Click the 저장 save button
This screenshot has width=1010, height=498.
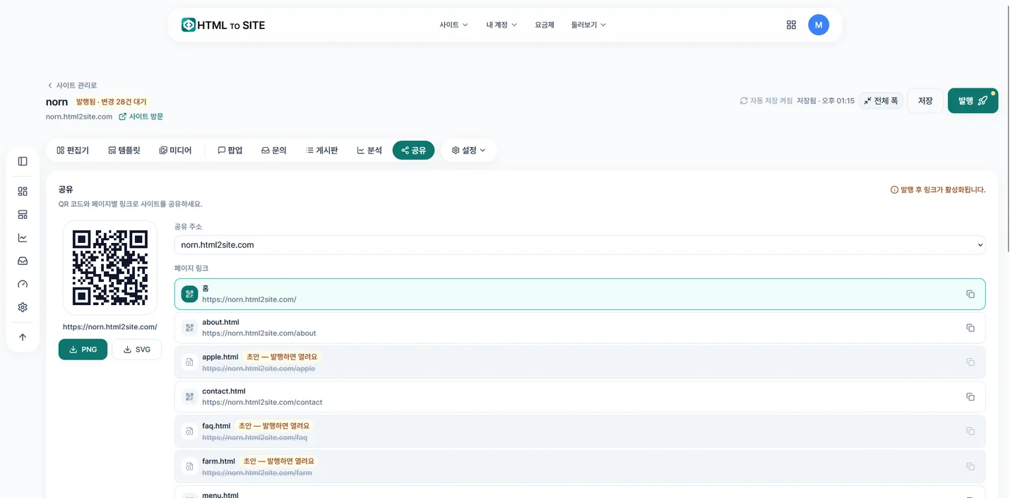tap(925, 101)
